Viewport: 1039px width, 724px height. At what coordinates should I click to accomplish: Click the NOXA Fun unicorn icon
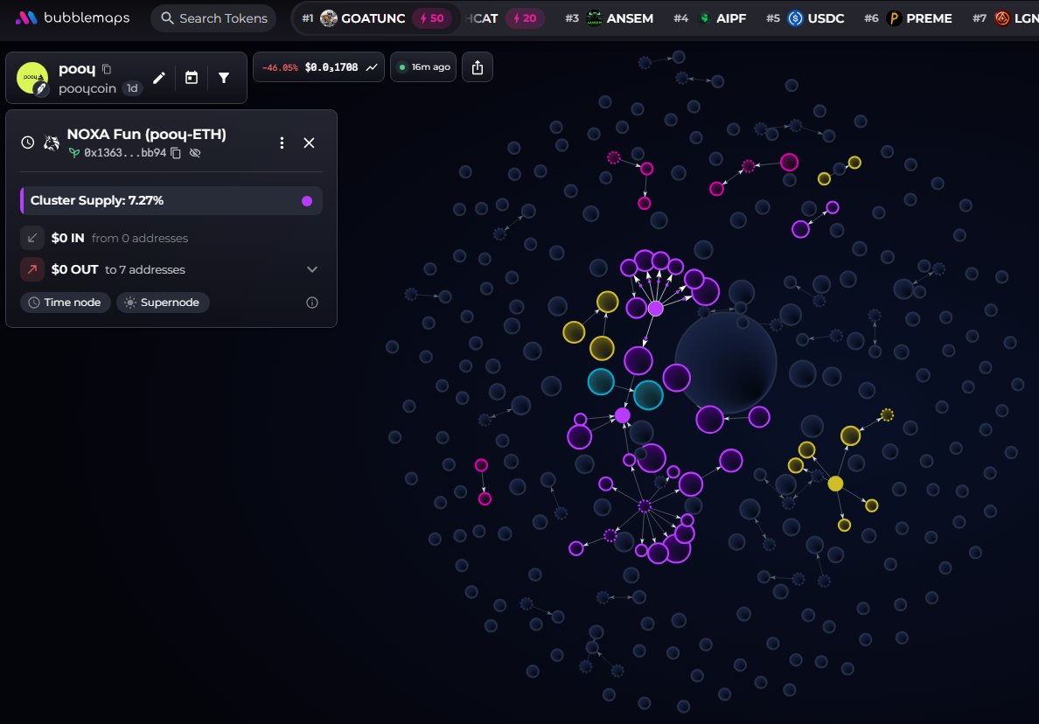point(51,143)
